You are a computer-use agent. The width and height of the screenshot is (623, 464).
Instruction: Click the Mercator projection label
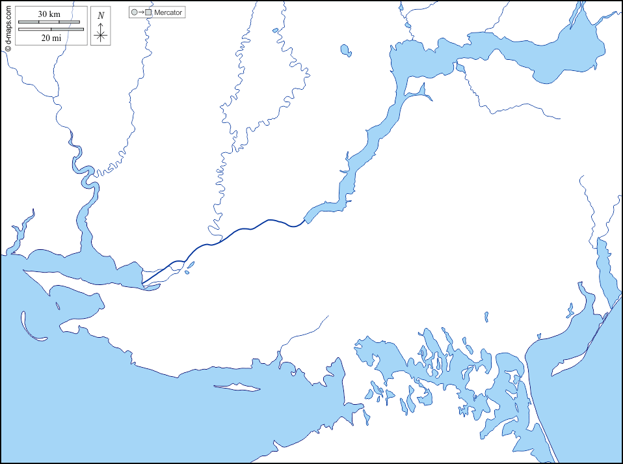pos(168,12)
